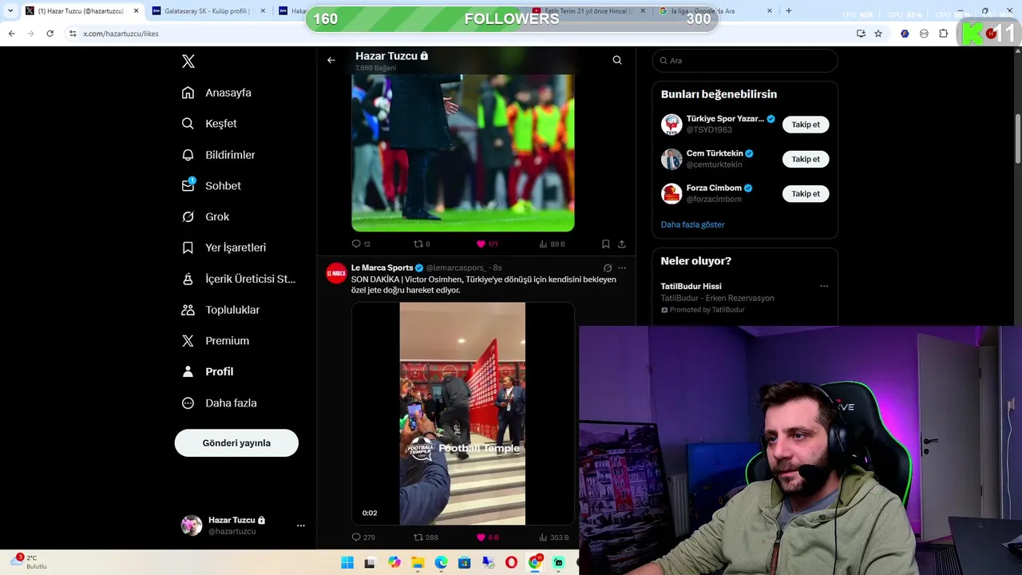Play the Osimhen Football Temple video
Screen dimensions: 1022x575
tap(463, 414)
